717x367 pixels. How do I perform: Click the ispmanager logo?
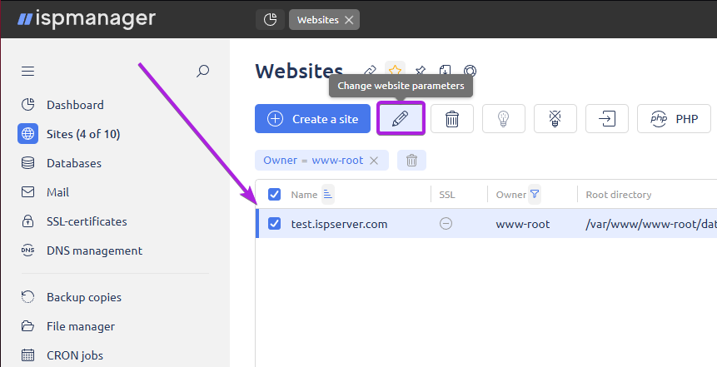[x=87, y=19]
